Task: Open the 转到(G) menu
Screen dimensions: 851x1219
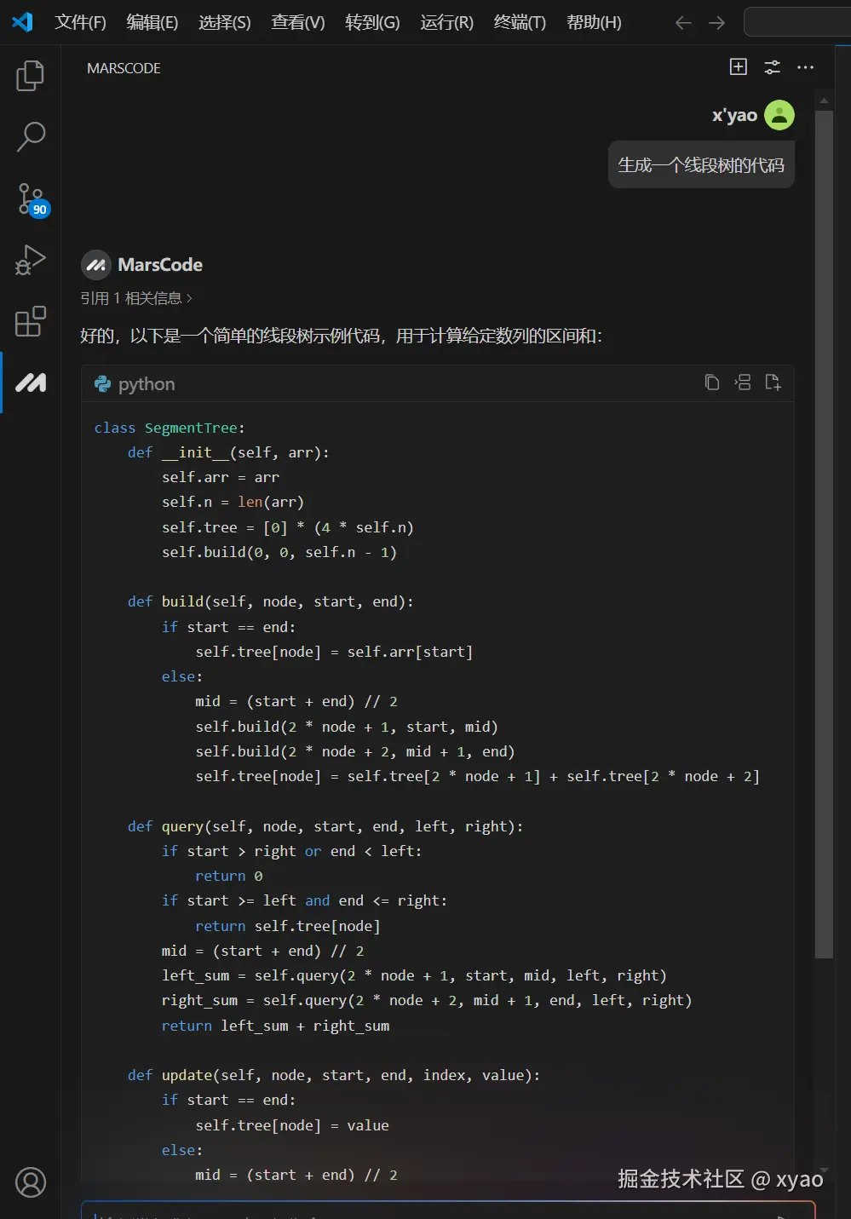Action: coord(372,22)
